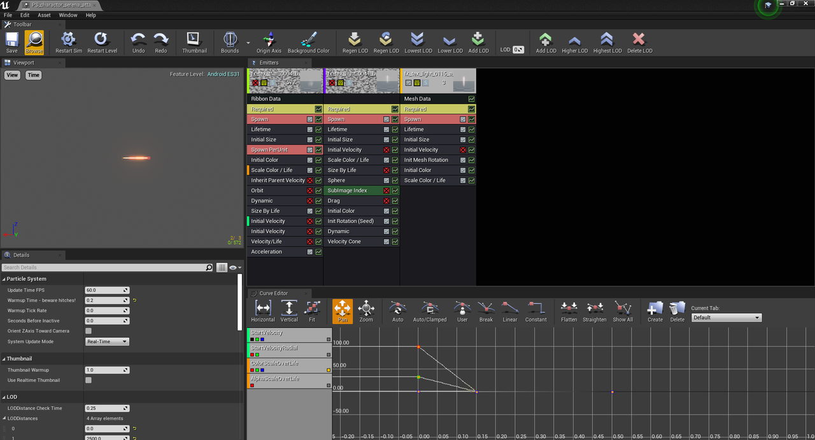Apply Flatten to curve tangents
The image size is (815, 440).
(569, 311)
